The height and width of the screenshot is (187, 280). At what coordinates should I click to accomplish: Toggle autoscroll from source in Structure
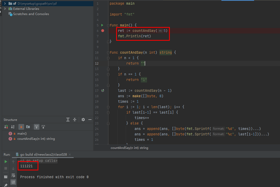(x=43, y=127)
